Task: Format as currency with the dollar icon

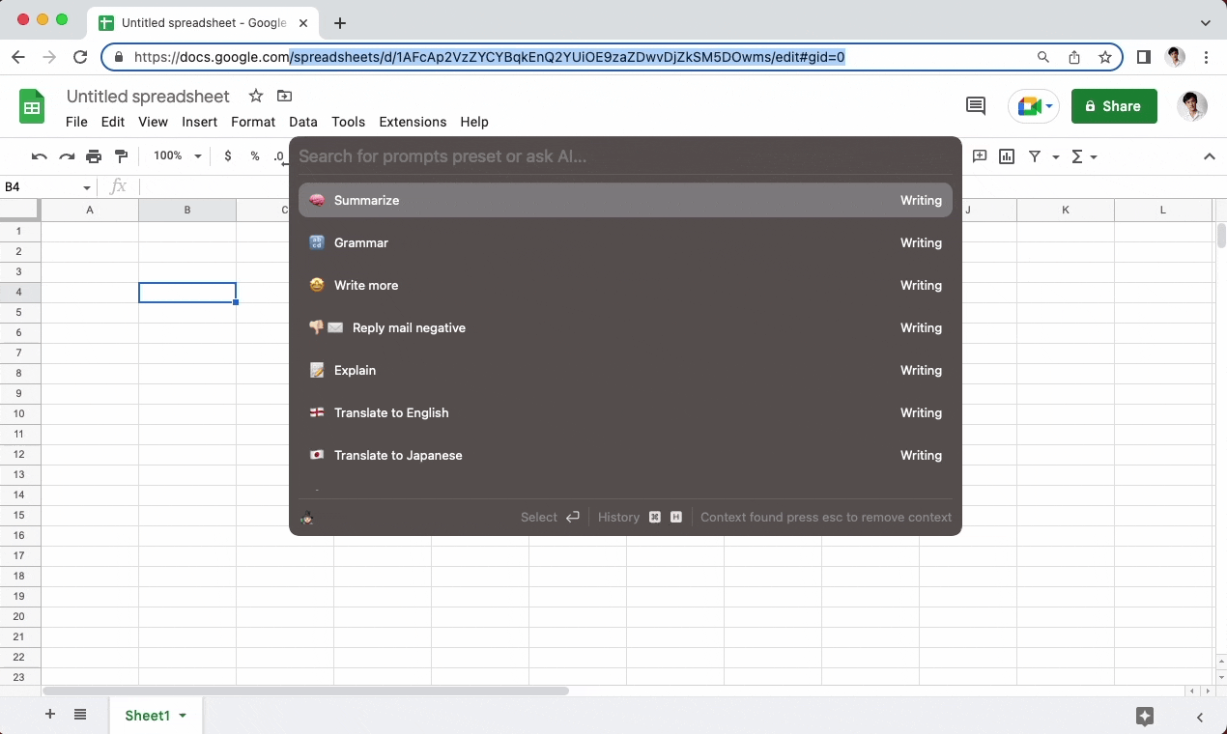Action: tap(228, 156)
